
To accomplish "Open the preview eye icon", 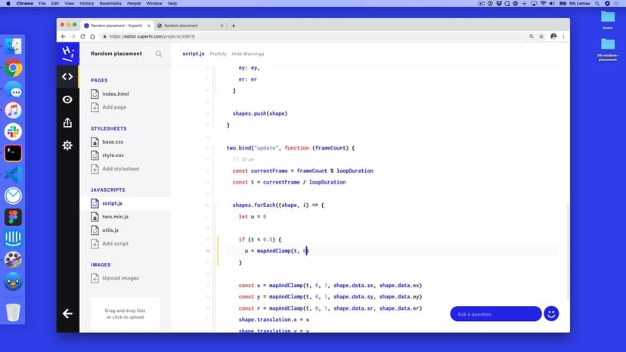I will (67, 100).
